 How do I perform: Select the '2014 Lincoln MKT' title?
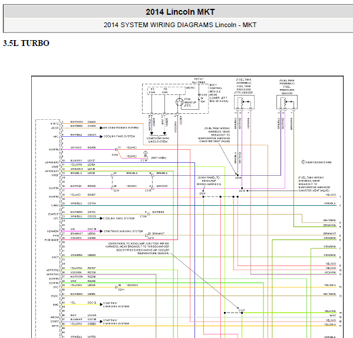pyautogui.click(x=180, y=12)
